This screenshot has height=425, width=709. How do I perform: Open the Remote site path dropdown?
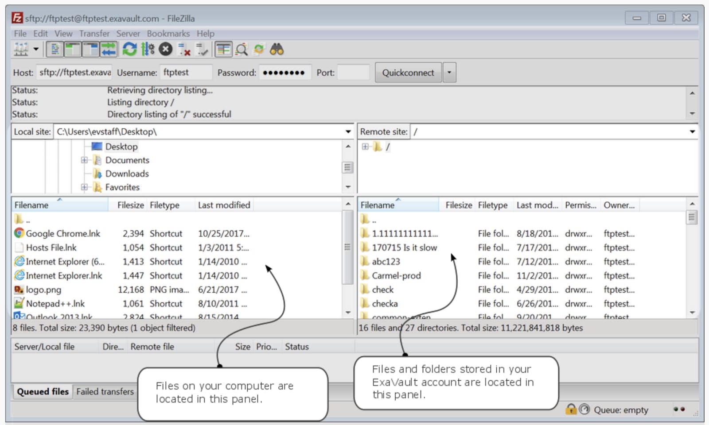(693, 131)
